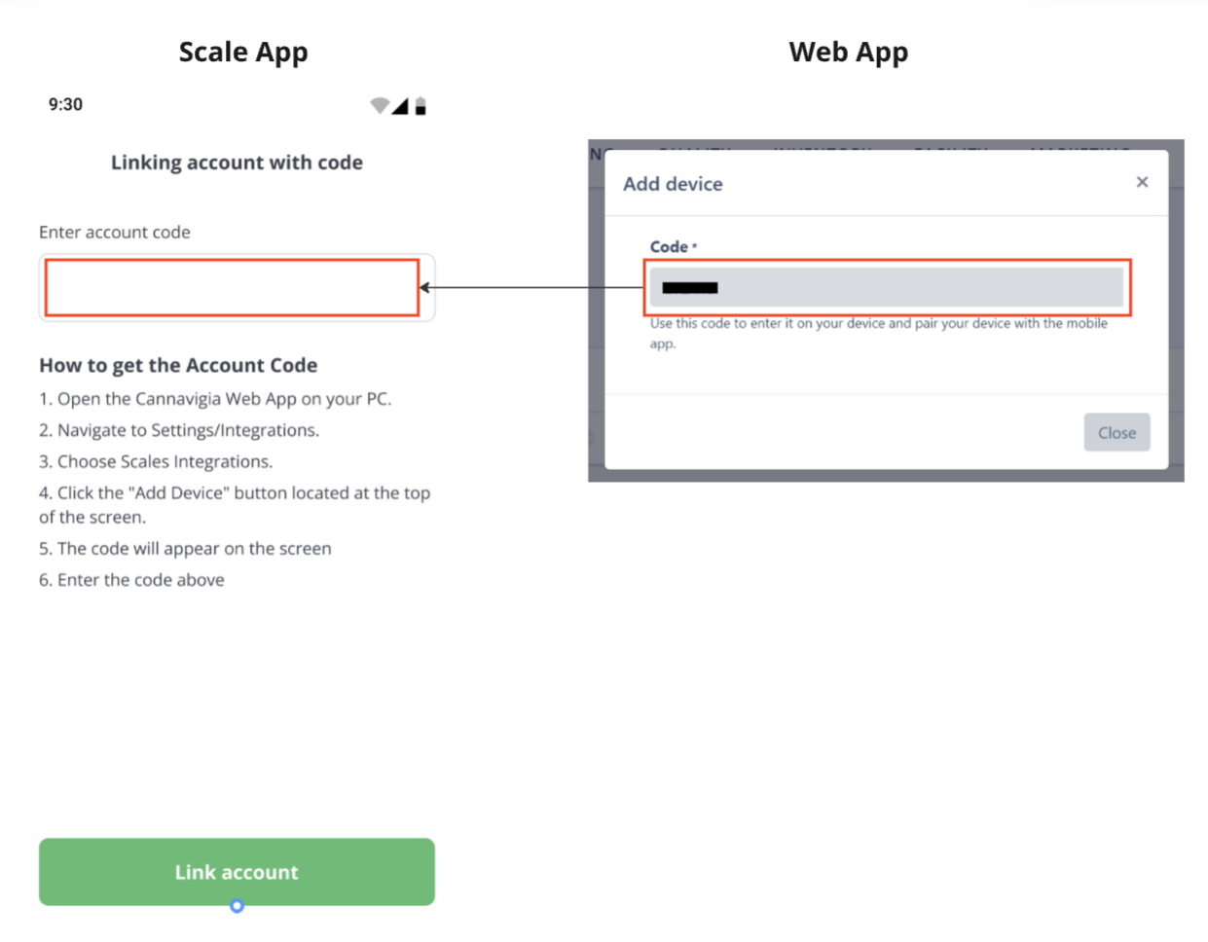Click the Close button in Add device dialog
Image resolution: width=1208 pixels, height=942 pixels.
pos(1116,433)
